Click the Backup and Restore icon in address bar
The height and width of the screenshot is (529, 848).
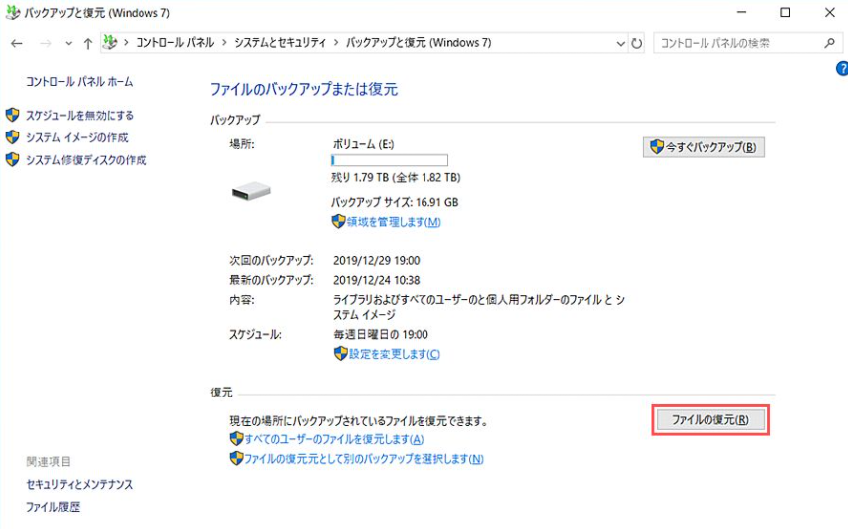point(111,44)
